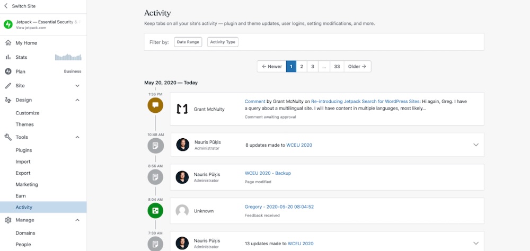Expand the Site sidebar section chevron
The height and width of the screenshot is (251, 530).
(77, 86)
